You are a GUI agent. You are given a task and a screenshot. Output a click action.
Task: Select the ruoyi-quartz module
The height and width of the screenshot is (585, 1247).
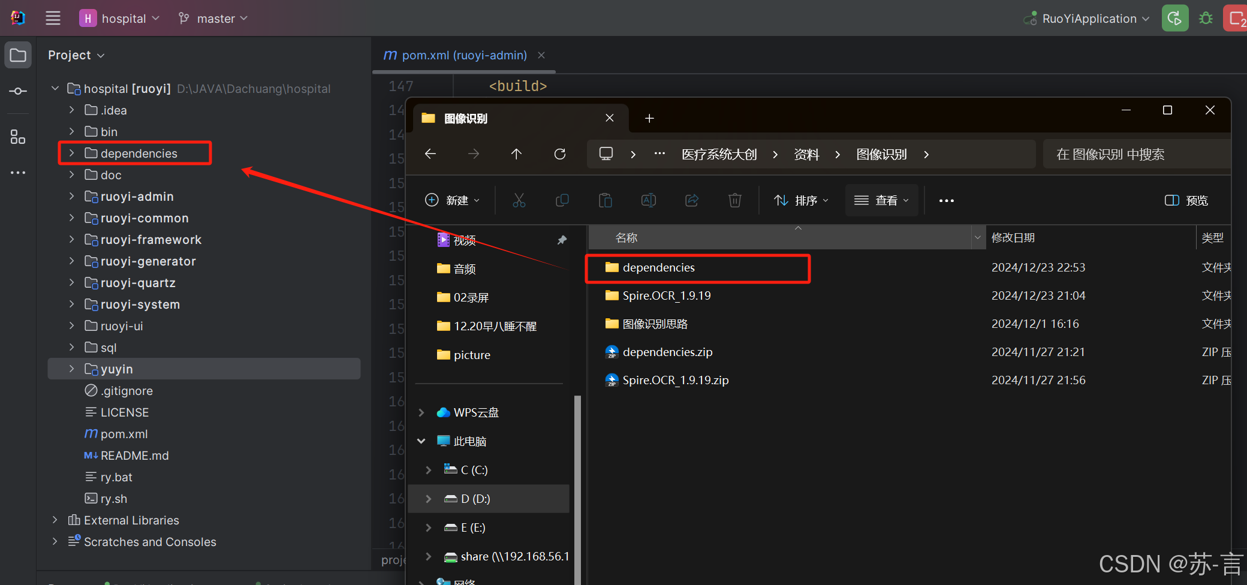point(137,283)
